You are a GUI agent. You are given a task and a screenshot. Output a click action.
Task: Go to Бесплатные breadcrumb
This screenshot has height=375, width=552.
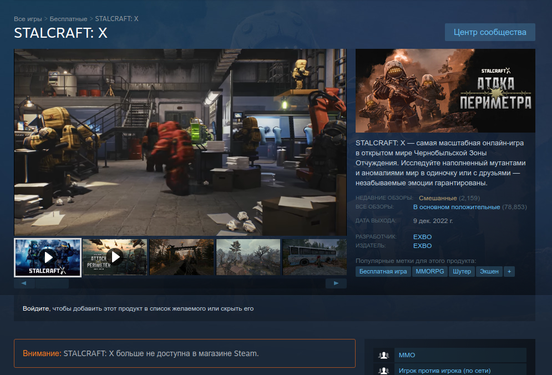[68, 19]
